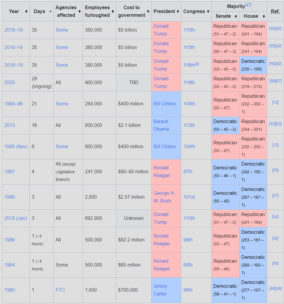Open Bill Clinton link in 1995 (Nov) row
Image resolution: width=284 pixels, height=304 pixels.
[x=165, y=147]
